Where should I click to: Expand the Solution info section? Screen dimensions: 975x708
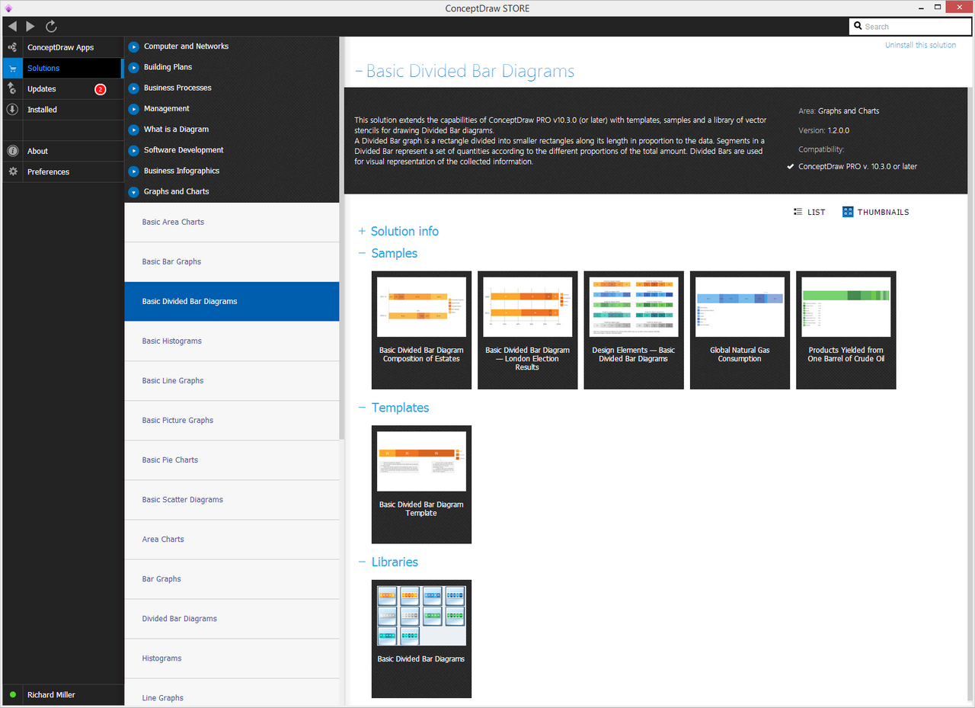tap(363, 231)
